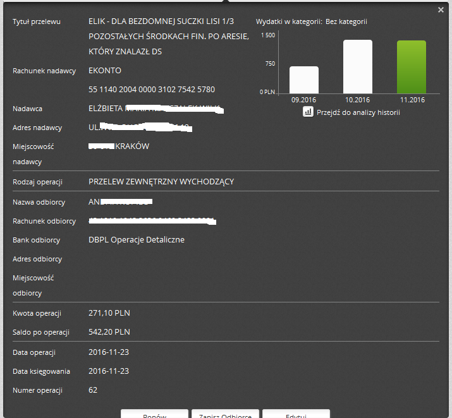The width and height of the screenshot is (452, 418).
Task: Click Przejdź do analizy historii link
Action: click(x=358, y=112)
